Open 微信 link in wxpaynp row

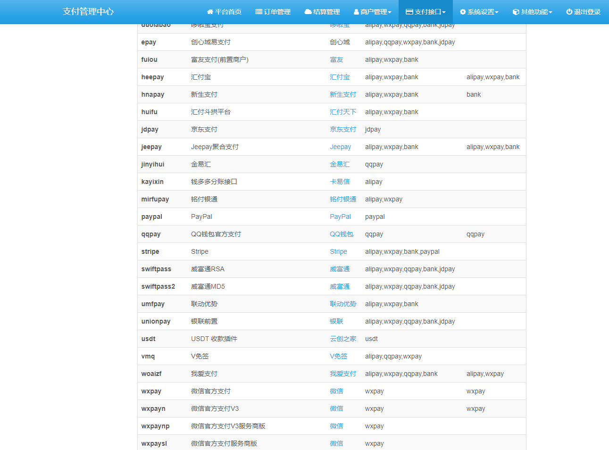pos(336,426)
